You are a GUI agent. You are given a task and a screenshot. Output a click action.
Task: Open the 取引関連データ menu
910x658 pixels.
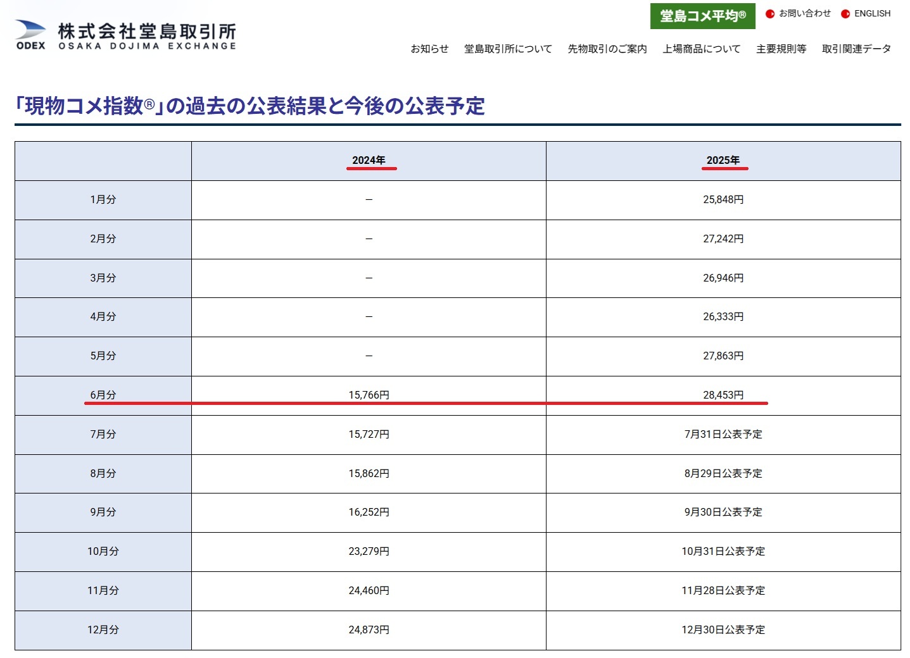tap(856, 49)
